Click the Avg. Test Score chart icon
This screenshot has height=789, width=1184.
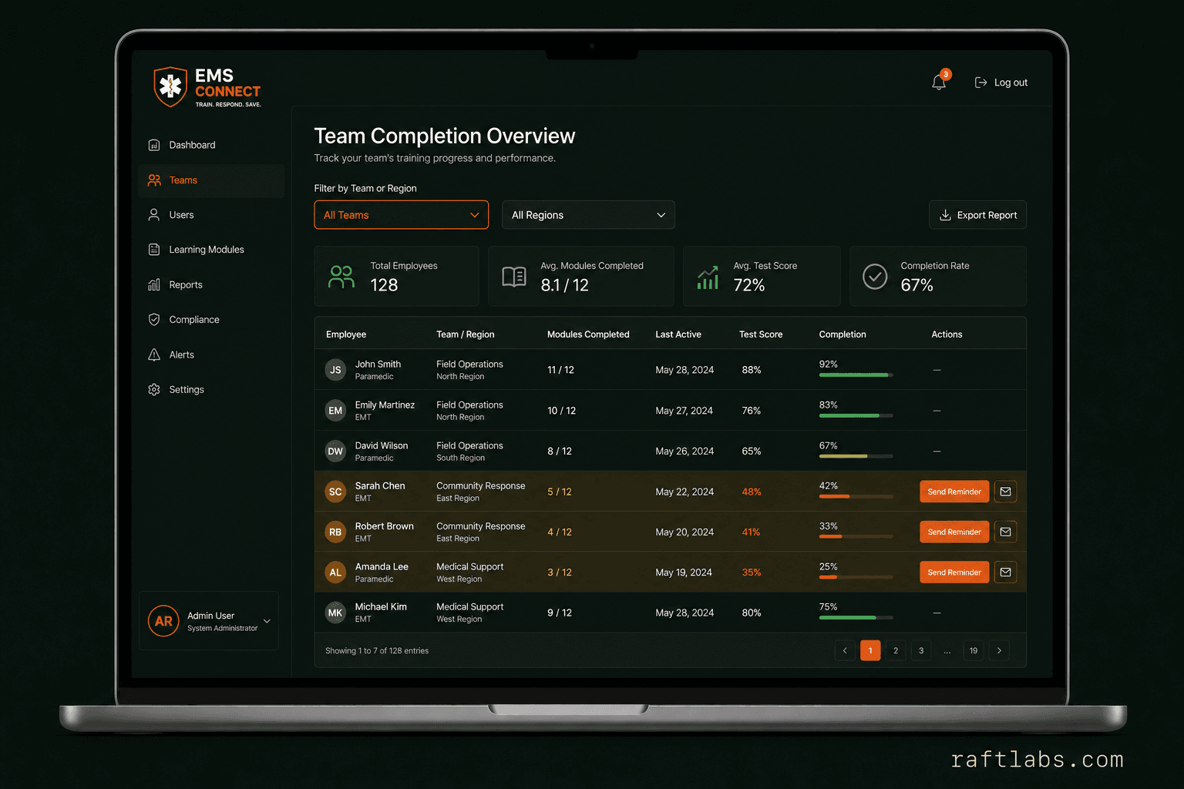click(x=708, y=277)
